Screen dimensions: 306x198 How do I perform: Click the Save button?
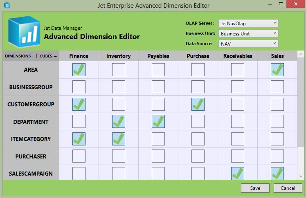pos(255,188)
